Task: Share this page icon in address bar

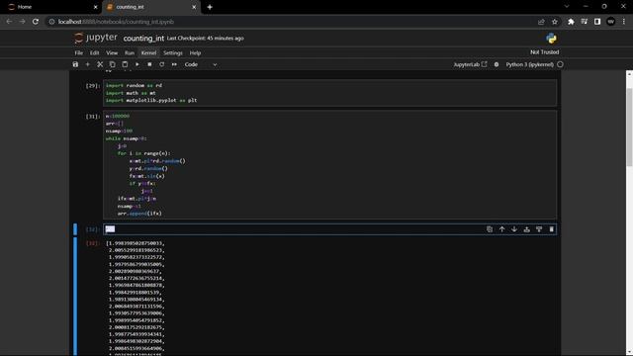Action: coord(541,22)
